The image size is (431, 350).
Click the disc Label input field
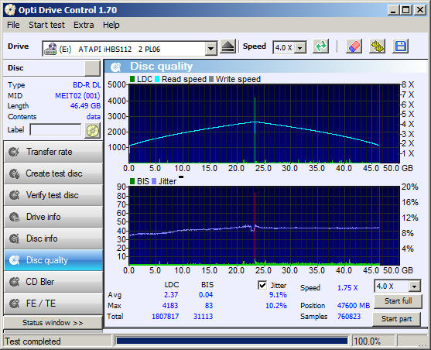pos(56,130)
